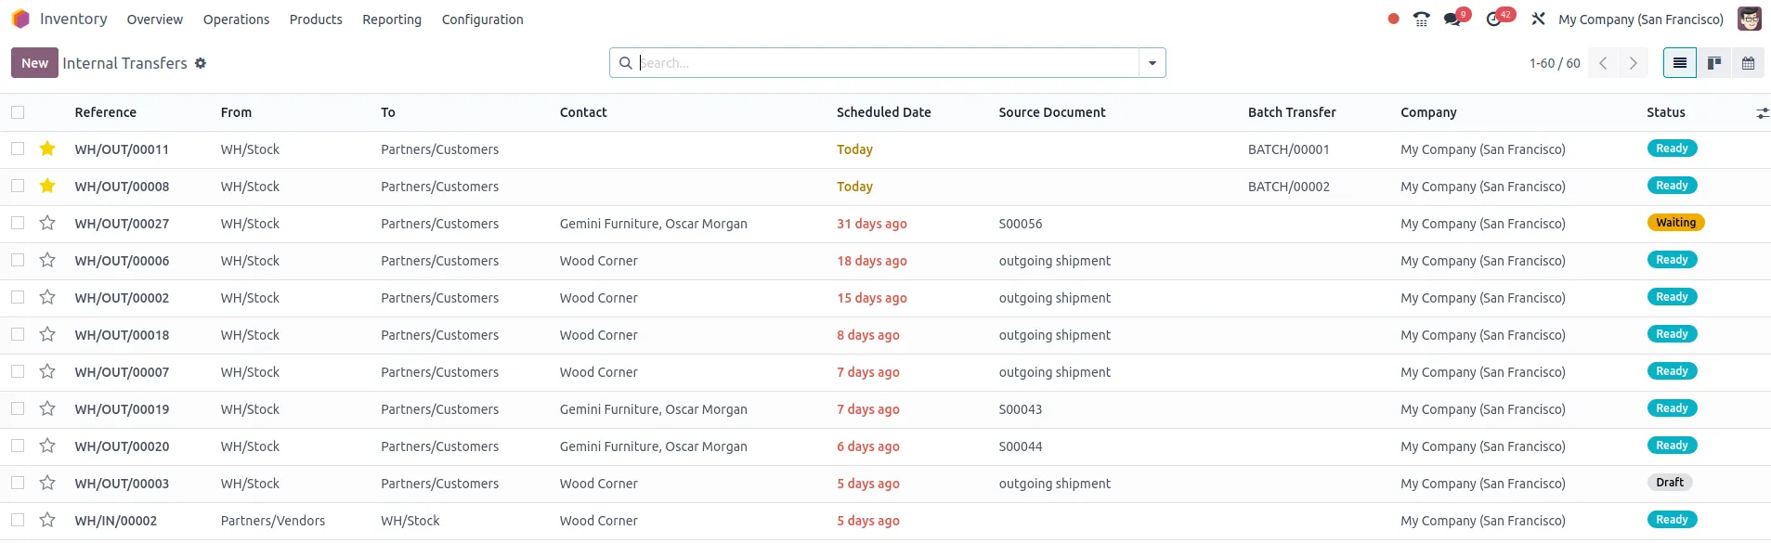The width and height of the screenshot is (1771, 543).
Task: Open the Operations menu
Action: coord(236,19)
